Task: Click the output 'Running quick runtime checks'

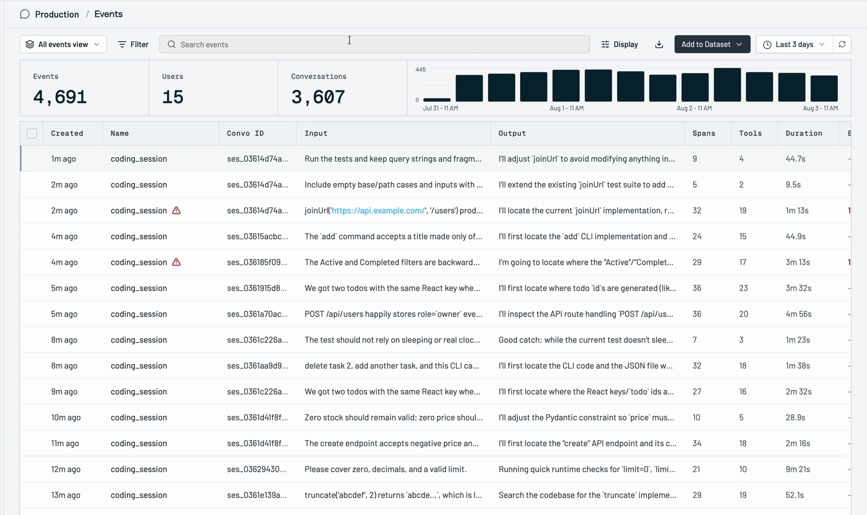Action: click(x=587, y=469)
